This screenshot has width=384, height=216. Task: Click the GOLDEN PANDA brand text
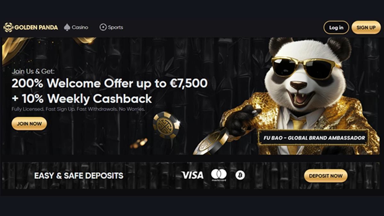pos(36,28)
